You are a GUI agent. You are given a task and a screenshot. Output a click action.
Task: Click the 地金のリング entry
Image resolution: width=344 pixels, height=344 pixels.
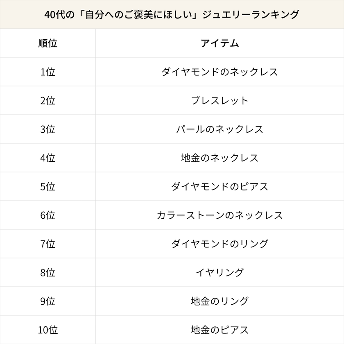[x=220, y=301]
